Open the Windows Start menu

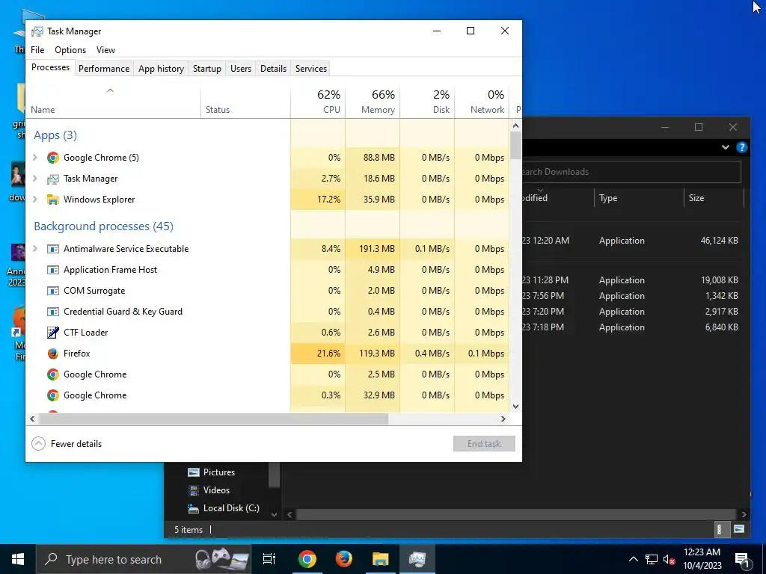tap(18, 559)
